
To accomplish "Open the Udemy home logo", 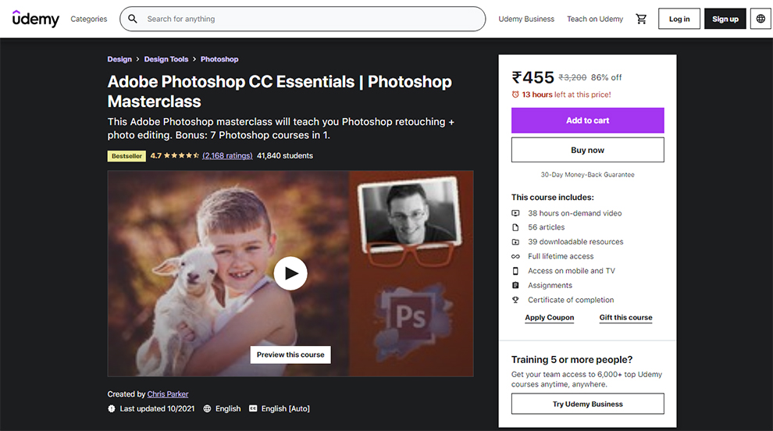I will pyautogui.click(x=35, y=19).
